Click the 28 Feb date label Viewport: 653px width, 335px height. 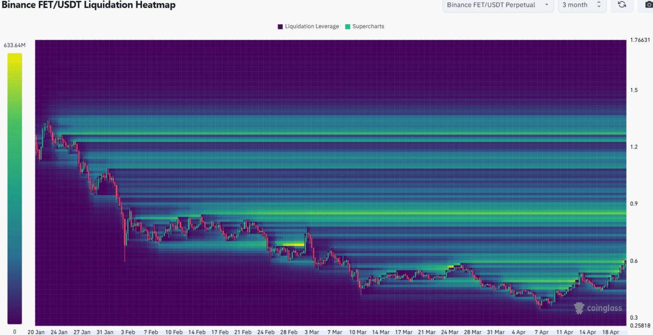coord(289,332)
